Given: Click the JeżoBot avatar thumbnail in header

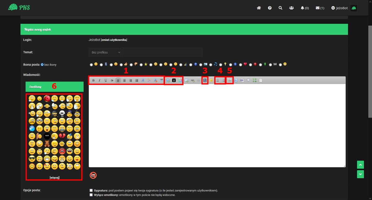Looking at the screenshot, I should click(354, 8).
